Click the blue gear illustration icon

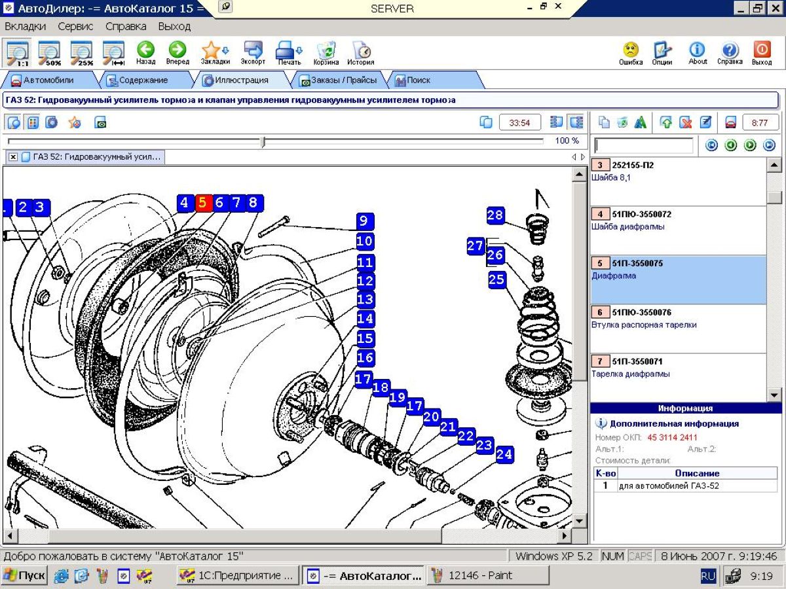tap(52, 122)
